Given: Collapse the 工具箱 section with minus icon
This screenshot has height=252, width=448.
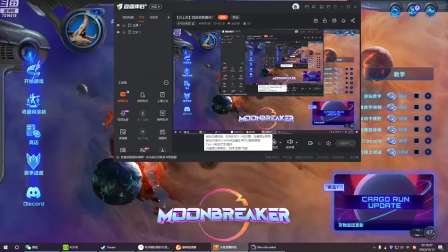Looking at the screenshot, I should pyautogui.click(x=166, y=82).
